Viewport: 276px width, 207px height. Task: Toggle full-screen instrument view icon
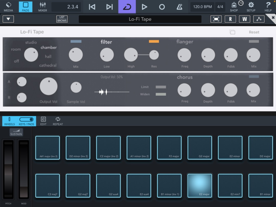tap(216, 19)
